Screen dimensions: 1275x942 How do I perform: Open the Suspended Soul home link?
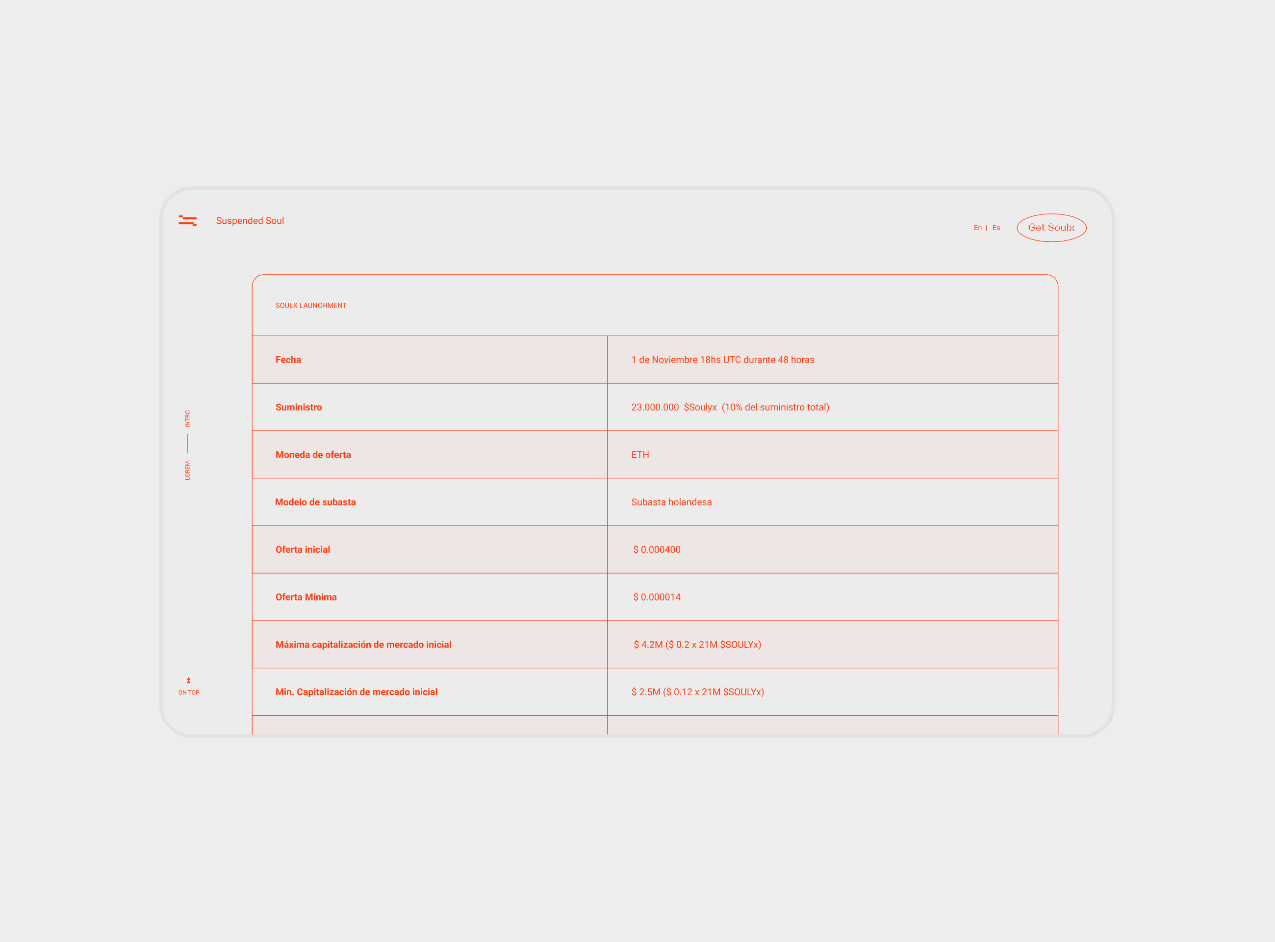tap(250, 221)
